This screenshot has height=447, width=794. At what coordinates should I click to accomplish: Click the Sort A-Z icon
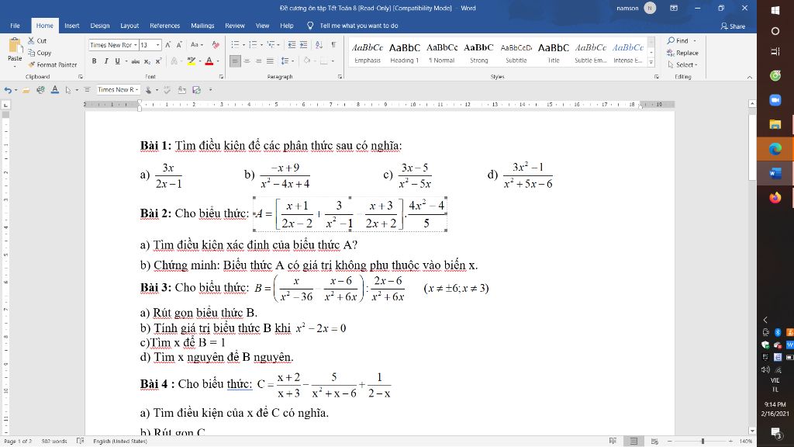[x=319, y=45]
